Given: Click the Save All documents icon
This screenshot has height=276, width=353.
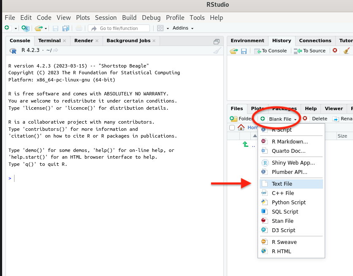Looking at the screenshot, I should click(x=66, y=28).
